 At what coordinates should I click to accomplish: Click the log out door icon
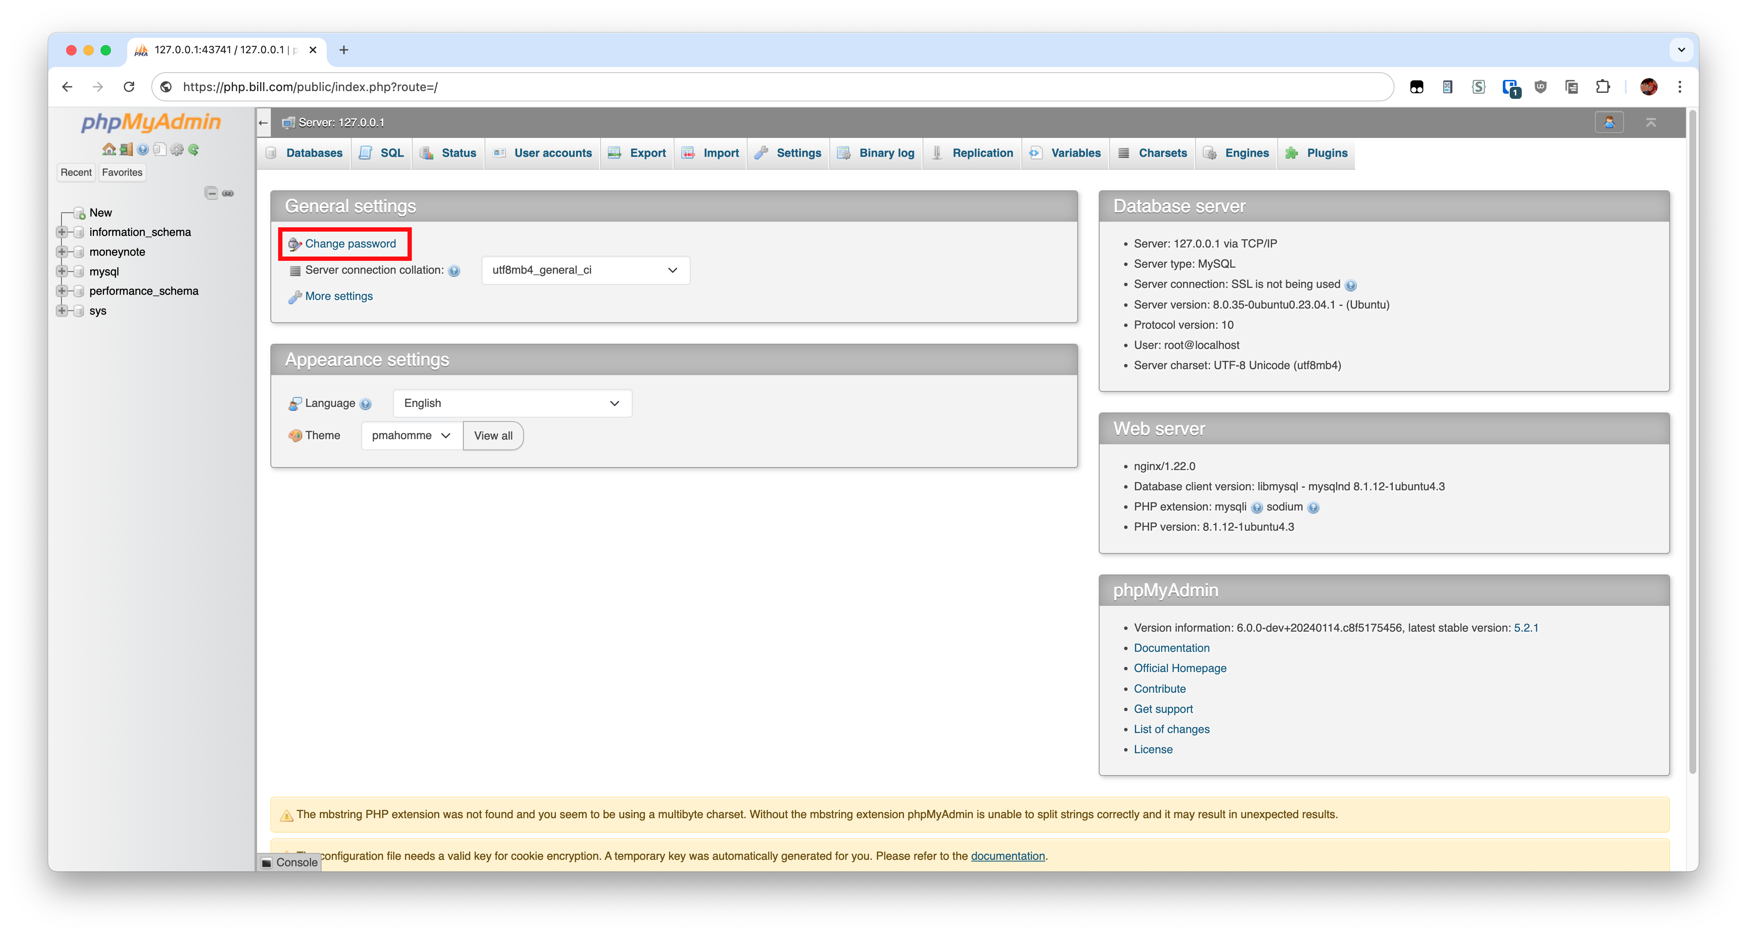(x=126, y=149)
